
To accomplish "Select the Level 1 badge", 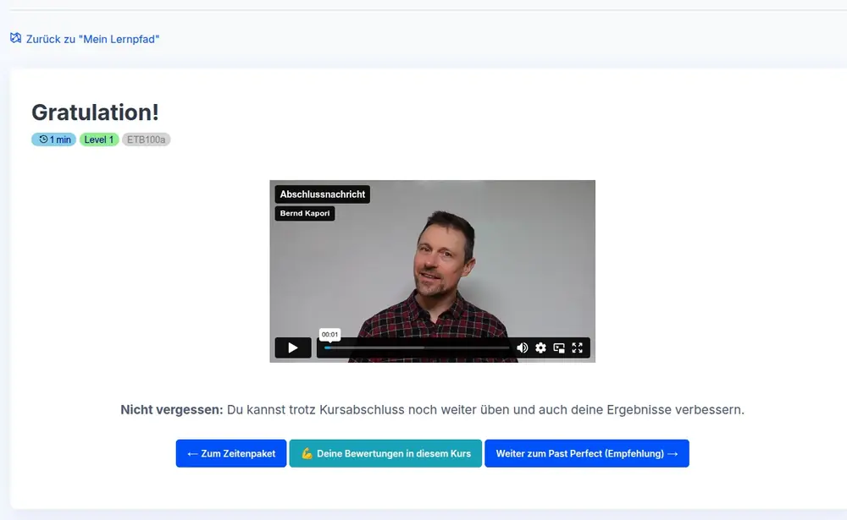I will pyautogui.click(x=99, y=140).
